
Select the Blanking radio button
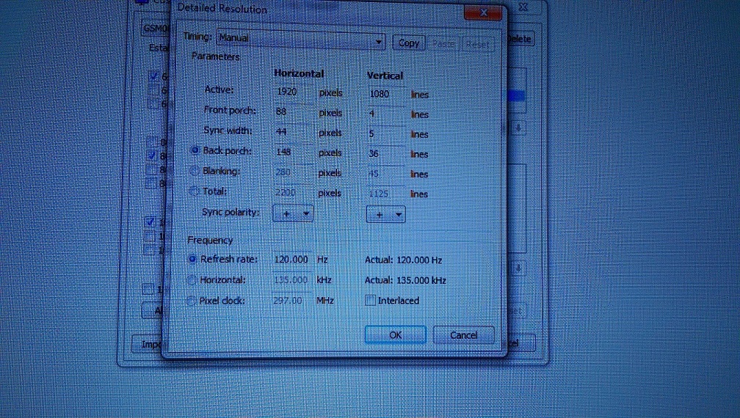point(195,171)
